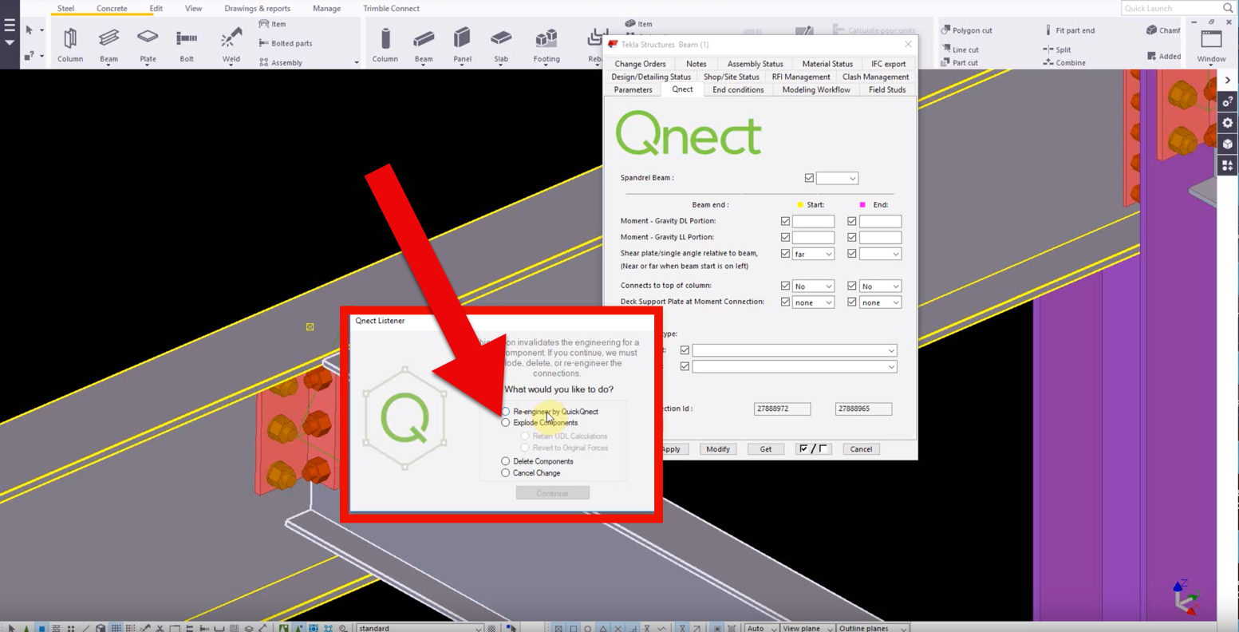Click inside the Quick Launch search box
Viewport: 1239px width, 632px height.
(1173, 8)
